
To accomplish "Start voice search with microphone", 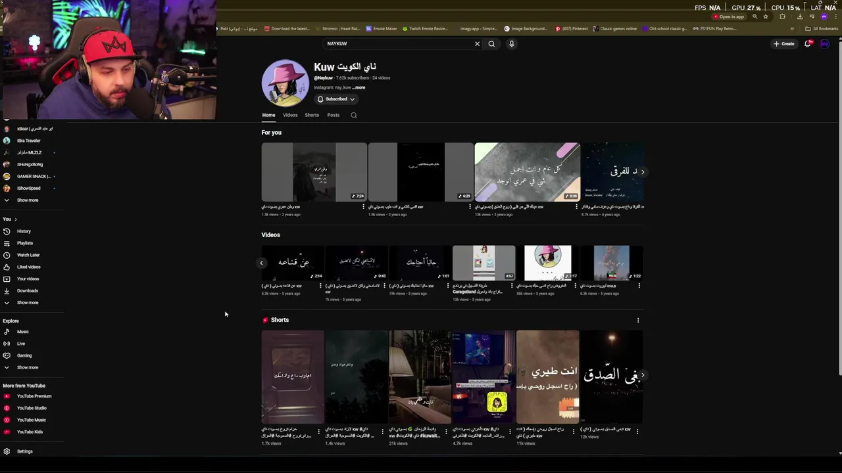I will click(x=511, y=44).
